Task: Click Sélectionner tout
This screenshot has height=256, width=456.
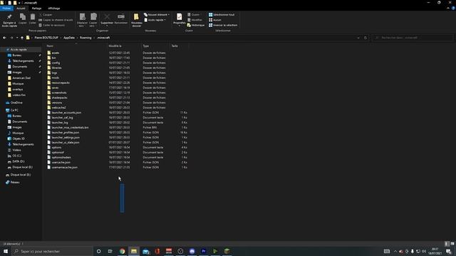Action: point(222,14)
